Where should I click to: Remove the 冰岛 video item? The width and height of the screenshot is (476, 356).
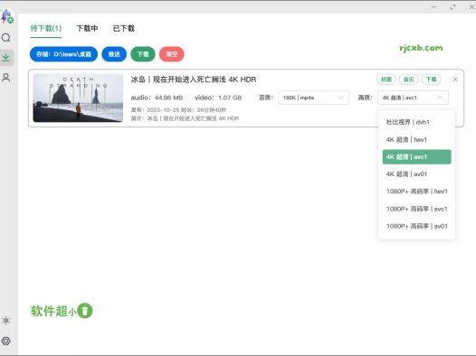tap(455, 80)
